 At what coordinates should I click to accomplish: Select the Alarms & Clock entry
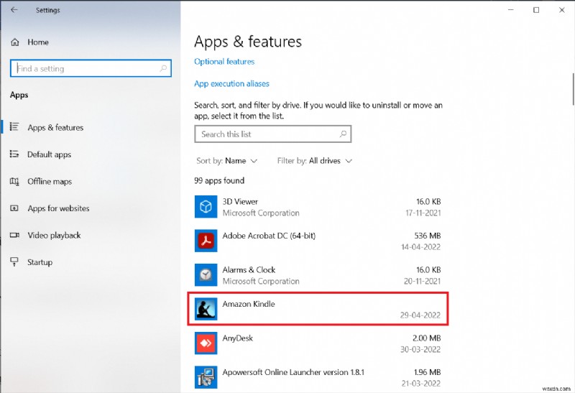pos(249,270)
